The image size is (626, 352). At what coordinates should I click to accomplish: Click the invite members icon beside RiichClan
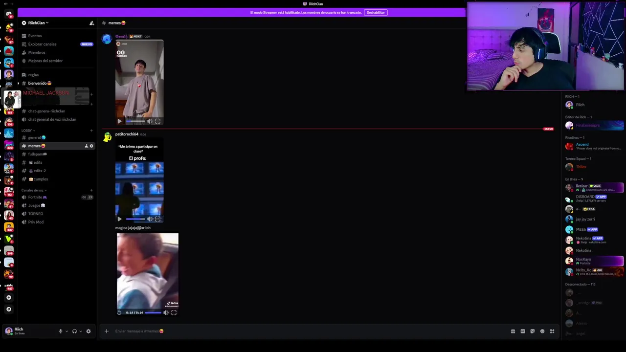click(91, 23)
